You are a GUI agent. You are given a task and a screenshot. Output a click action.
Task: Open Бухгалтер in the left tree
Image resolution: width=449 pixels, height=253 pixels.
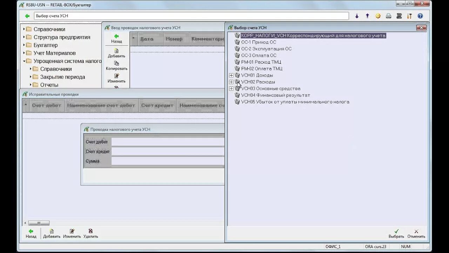[46, 45]
